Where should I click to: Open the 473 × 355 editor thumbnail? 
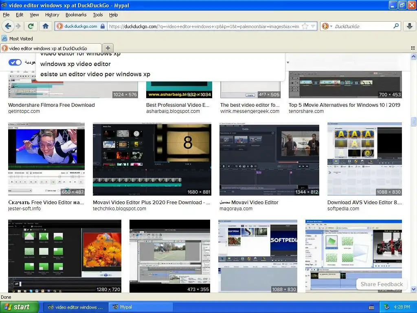(x=170, y=256)
